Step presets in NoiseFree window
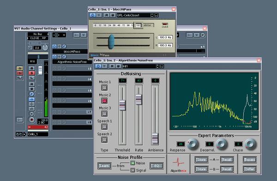This screenshot has height=181, width=277. [x=157, y=66]
